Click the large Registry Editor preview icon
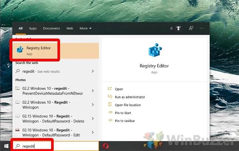This screenshot has width=239, height=151. pos(155,50)
